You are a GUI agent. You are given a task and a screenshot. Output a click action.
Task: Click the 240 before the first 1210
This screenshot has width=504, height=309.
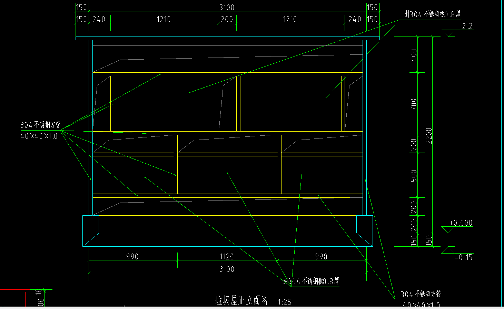99,19
